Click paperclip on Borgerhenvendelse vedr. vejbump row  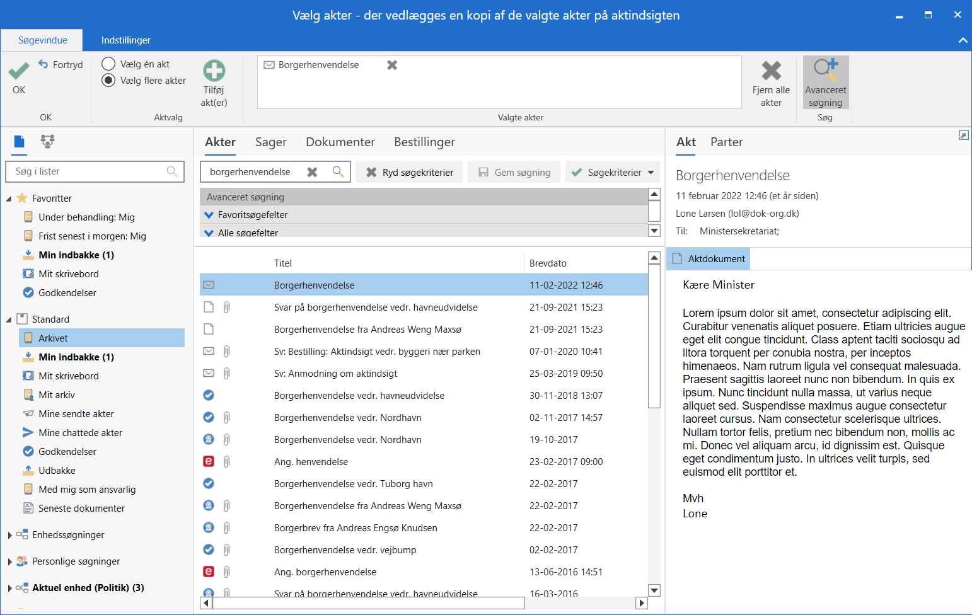tap(227, 549)
